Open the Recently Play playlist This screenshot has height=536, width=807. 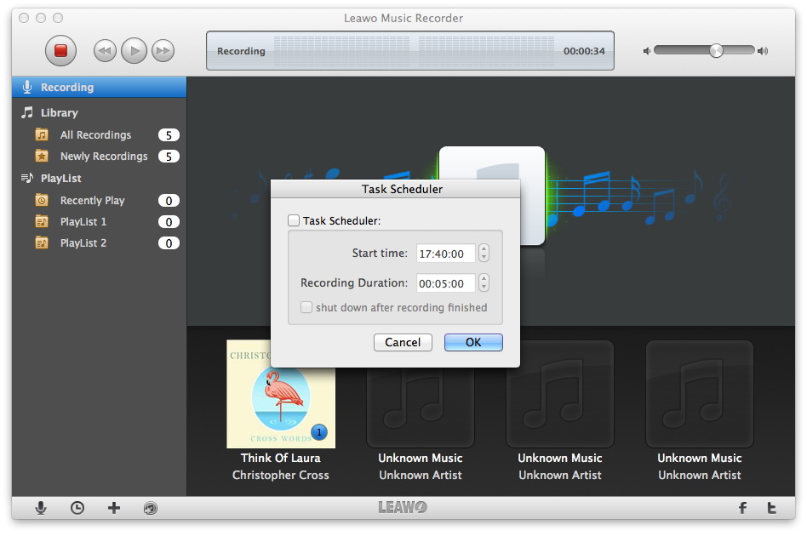(x=92, y=201)
